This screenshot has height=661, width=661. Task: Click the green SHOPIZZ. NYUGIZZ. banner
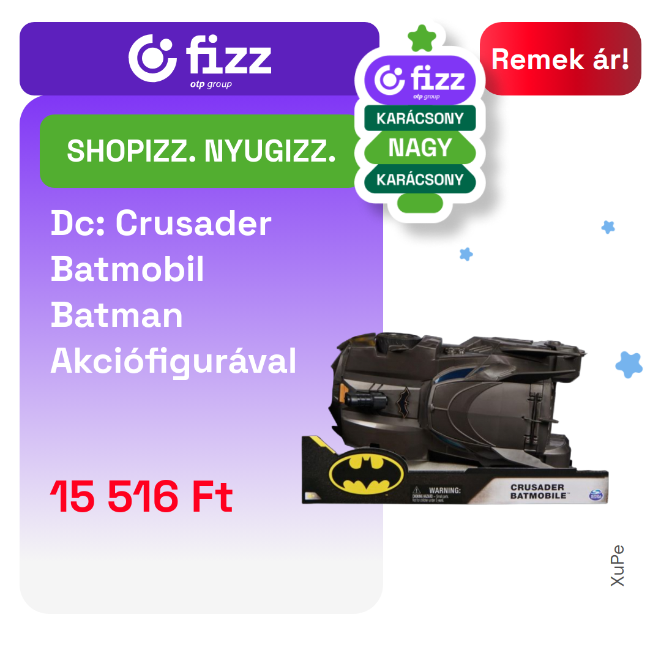coord(201,151)
